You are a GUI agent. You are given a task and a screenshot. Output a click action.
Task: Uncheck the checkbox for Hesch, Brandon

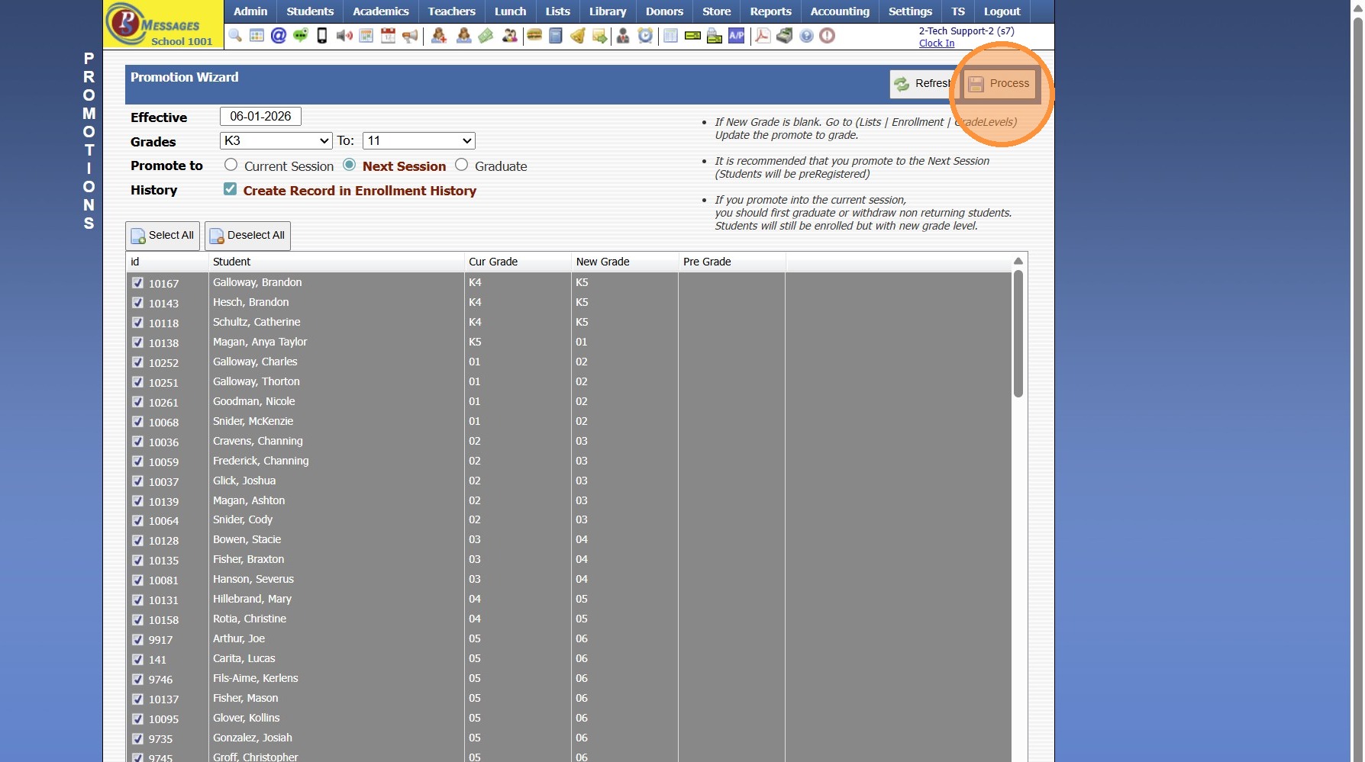138,303
